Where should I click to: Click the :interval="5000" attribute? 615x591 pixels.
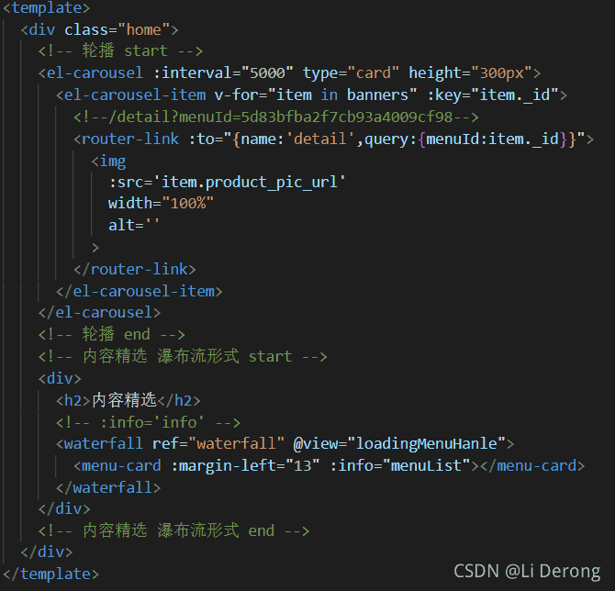pyautogui.click(x=223, y=72)
